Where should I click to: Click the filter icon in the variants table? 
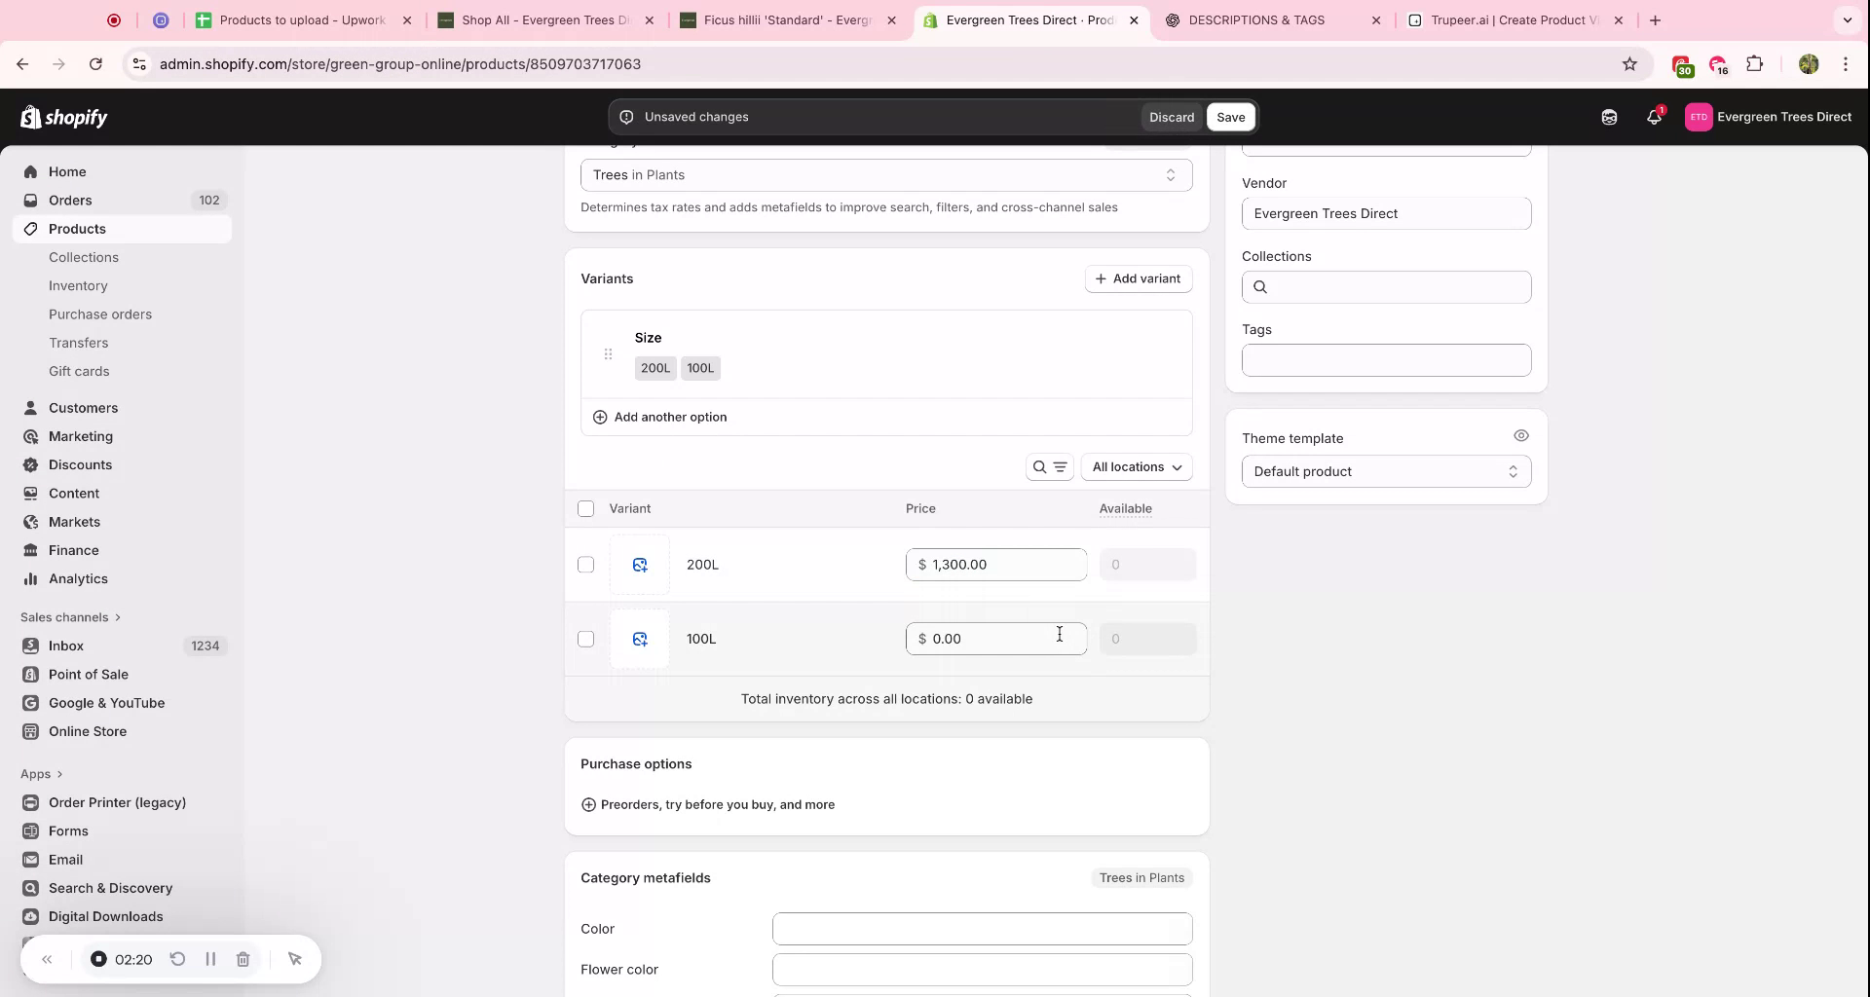point(1062,466)
